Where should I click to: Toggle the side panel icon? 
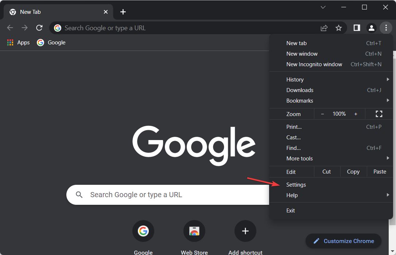click(x=357, y=28)
